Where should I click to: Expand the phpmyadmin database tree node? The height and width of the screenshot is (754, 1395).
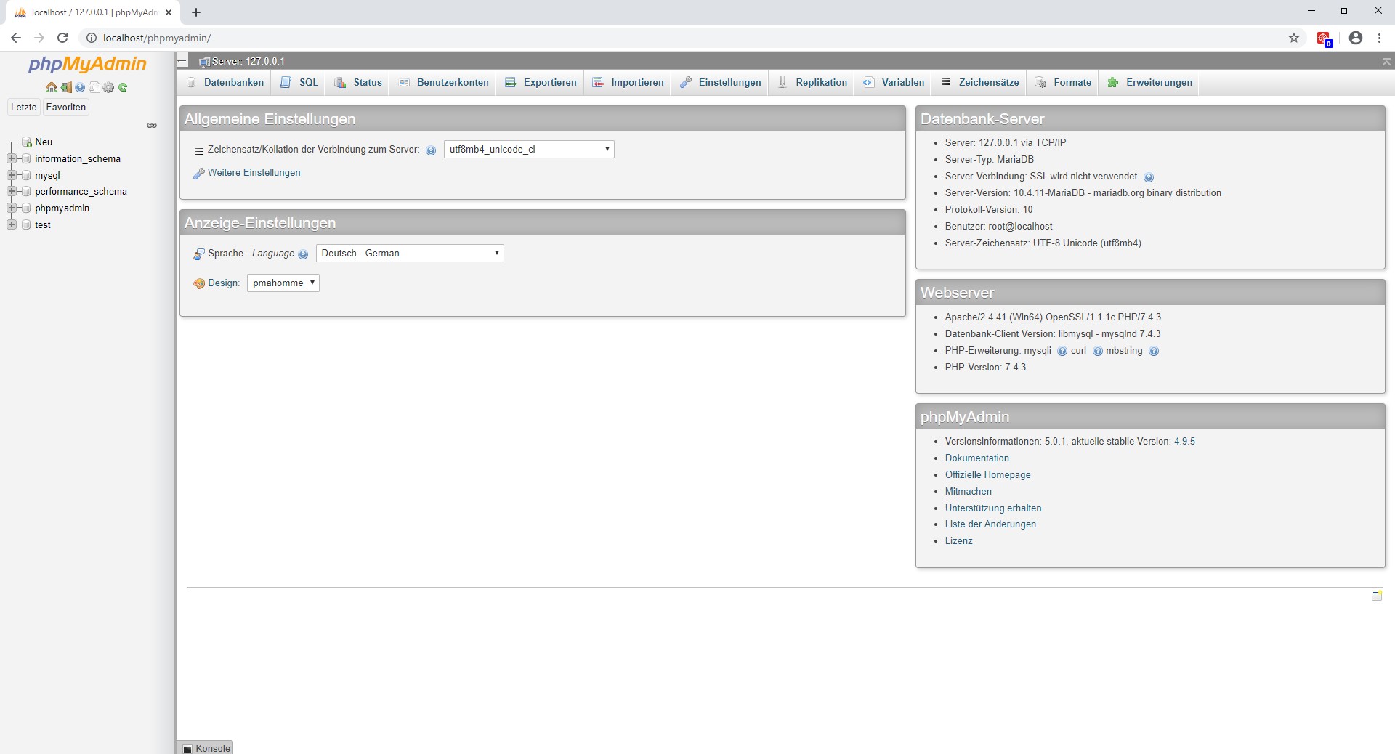[x=11, y=208]
